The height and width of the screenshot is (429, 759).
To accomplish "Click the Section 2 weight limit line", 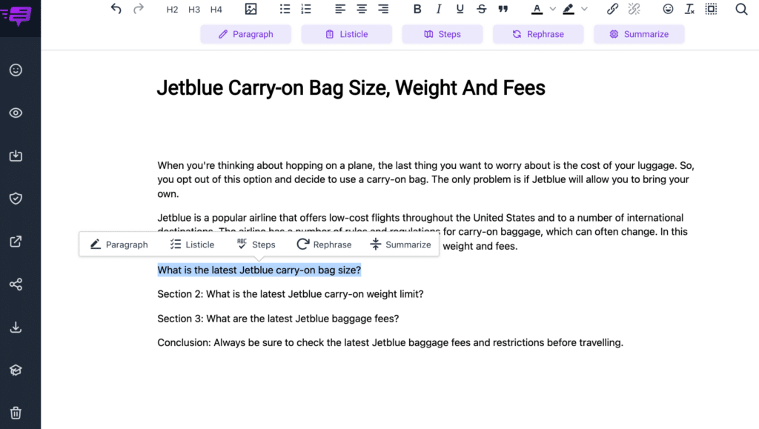I will click(x=291, y=294).
